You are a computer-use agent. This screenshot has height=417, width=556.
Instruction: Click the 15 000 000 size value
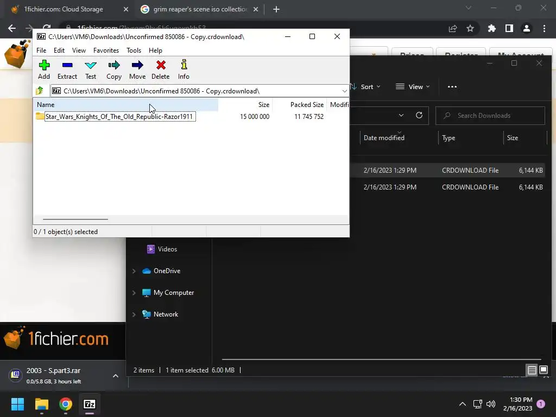[254, 116]
